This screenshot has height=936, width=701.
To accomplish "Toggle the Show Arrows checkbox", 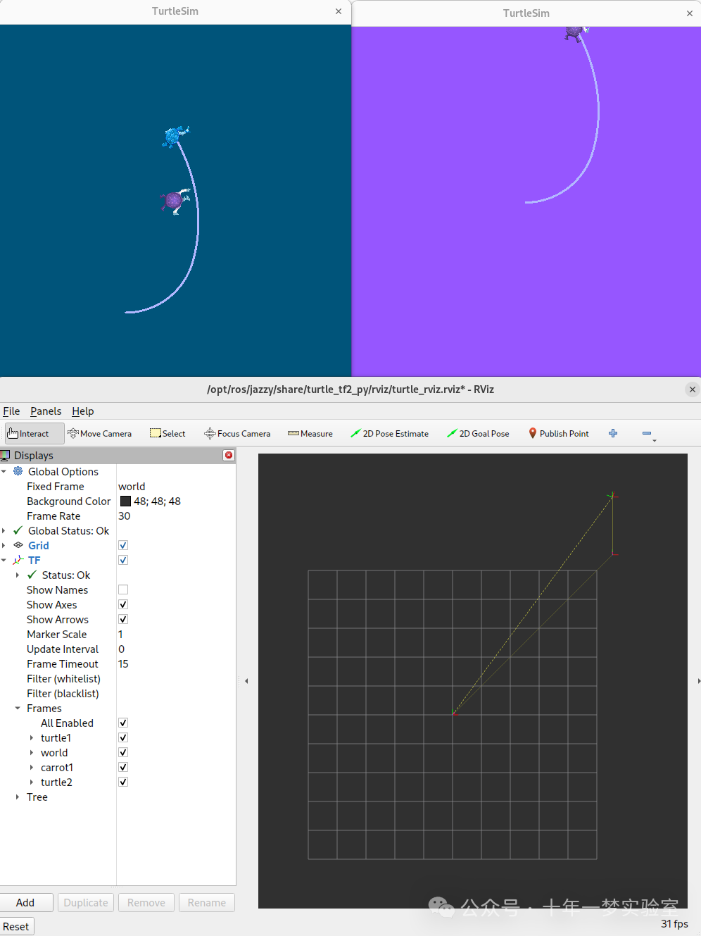I will 123,619.
